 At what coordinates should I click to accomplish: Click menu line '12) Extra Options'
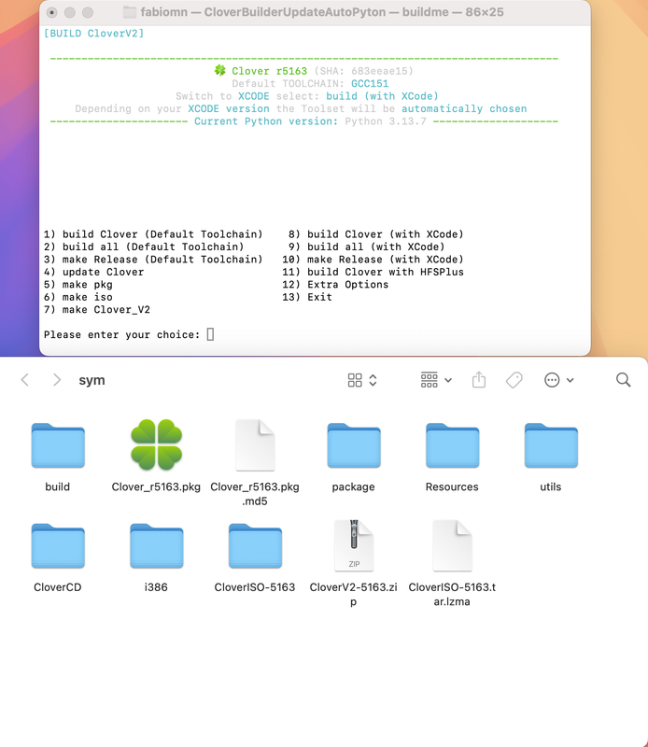point(335,285)
